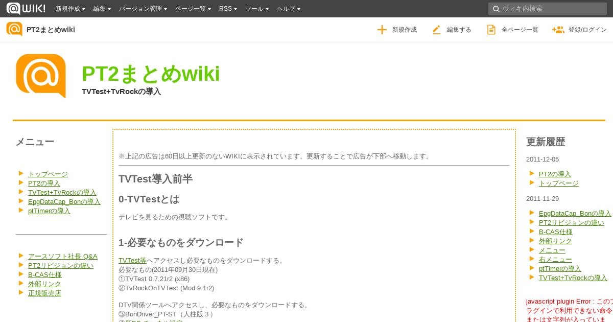Click the 1-必要なものをダウンロード heading
Image resolution: width=613 pixels, height=322 pixels.
click(181, 242)
